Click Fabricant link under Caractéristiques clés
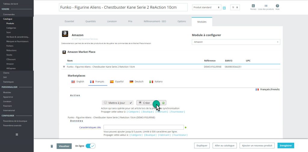The width and height of the screenshot is (308, 152). coord(164,135)
